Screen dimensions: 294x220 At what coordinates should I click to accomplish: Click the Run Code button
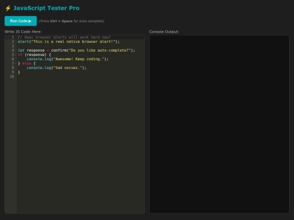pyautogui.click(x=21, y=21)
